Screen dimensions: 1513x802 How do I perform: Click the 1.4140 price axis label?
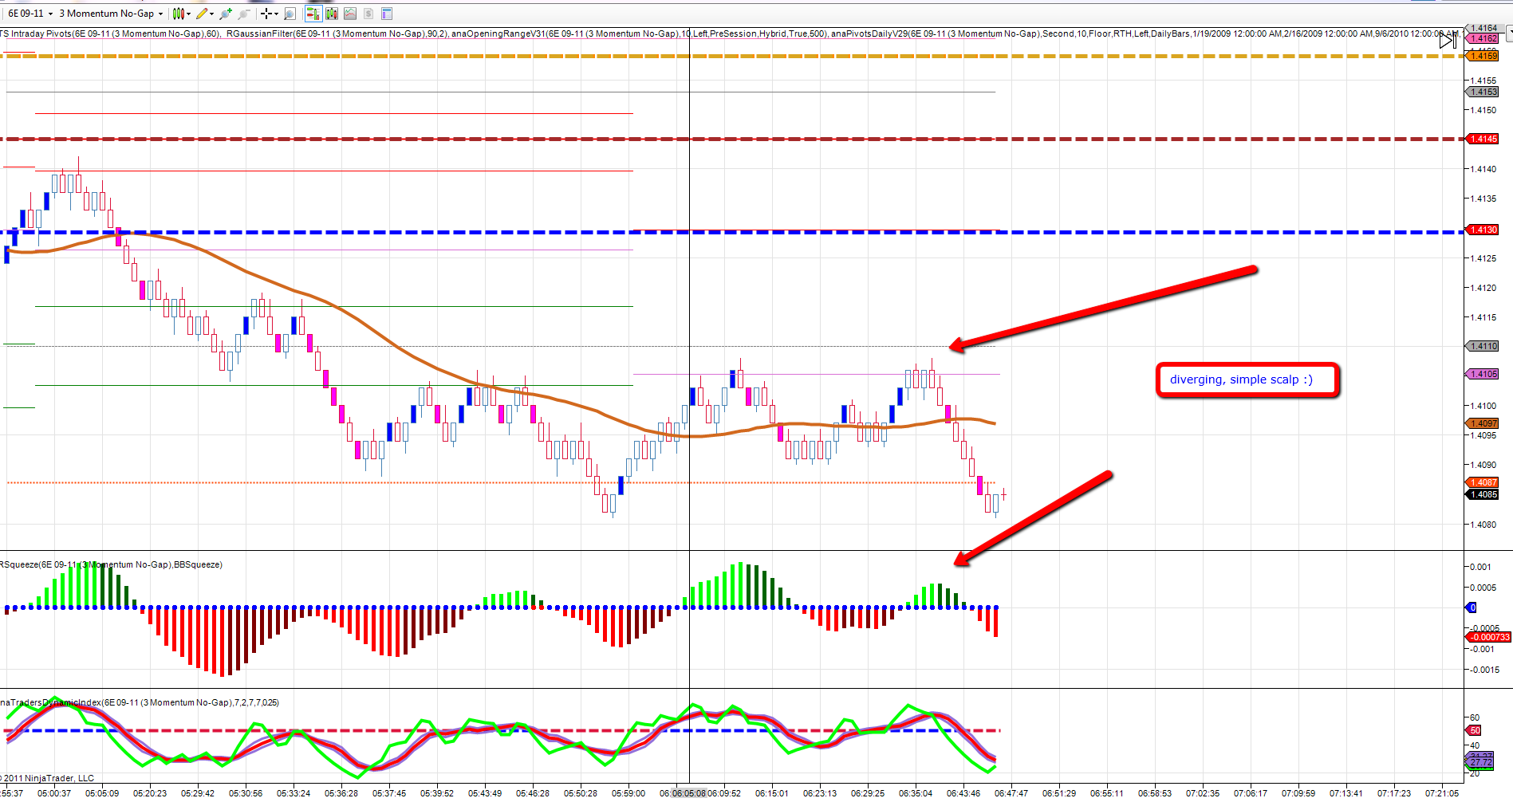coord(1483,169)
